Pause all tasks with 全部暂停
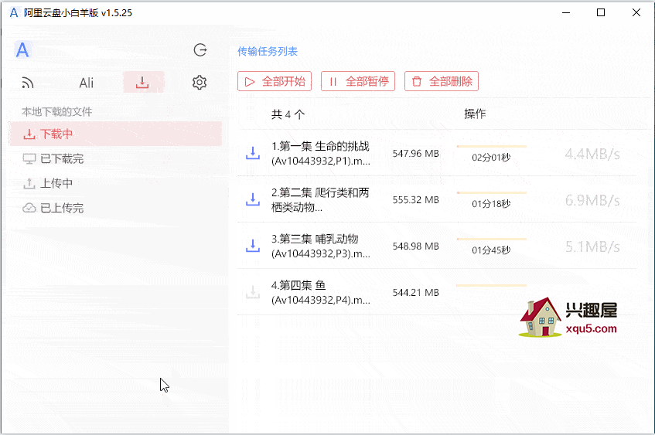This screenshot has width=655, height=435. 358,81
